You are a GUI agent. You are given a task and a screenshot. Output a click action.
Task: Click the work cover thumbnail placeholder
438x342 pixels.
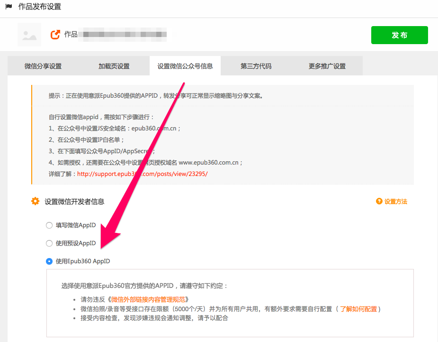tap(29, 35)
